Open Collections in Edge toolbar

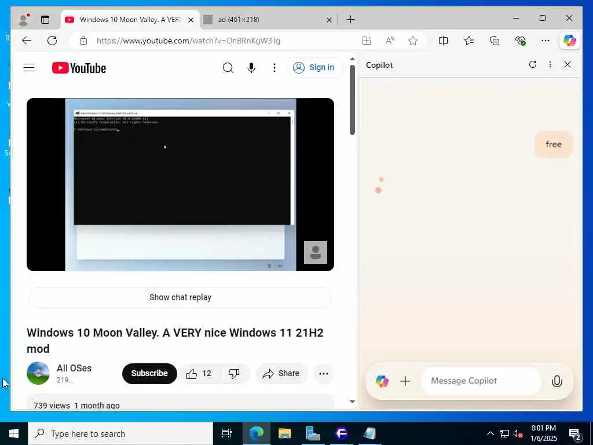coord(495,41)
